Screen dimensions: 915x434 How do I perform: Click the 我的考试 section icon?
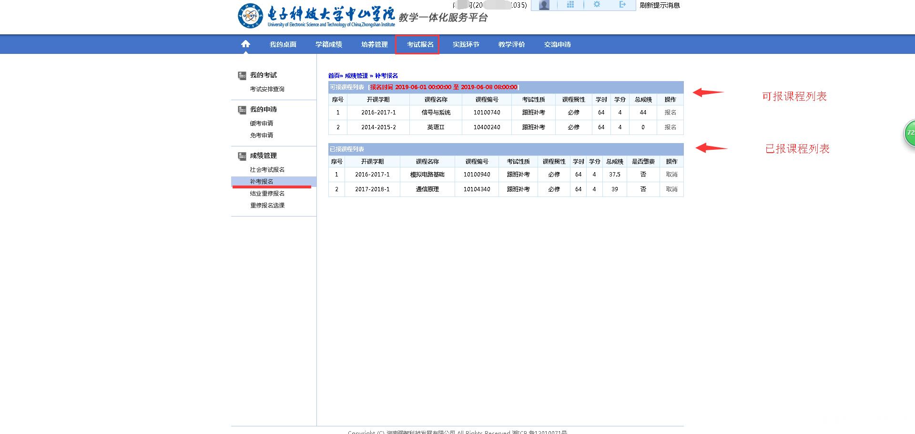coord(242,75)
